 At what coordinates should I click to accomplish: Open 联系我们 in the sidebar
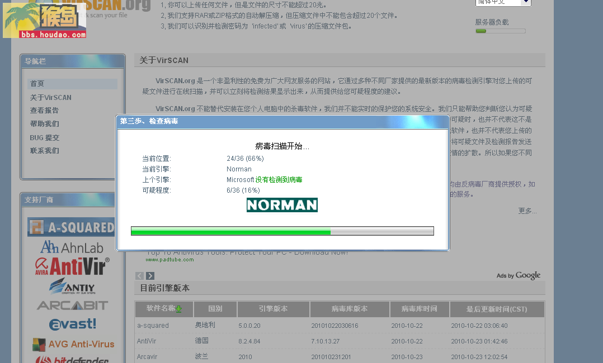coord(45,151)
